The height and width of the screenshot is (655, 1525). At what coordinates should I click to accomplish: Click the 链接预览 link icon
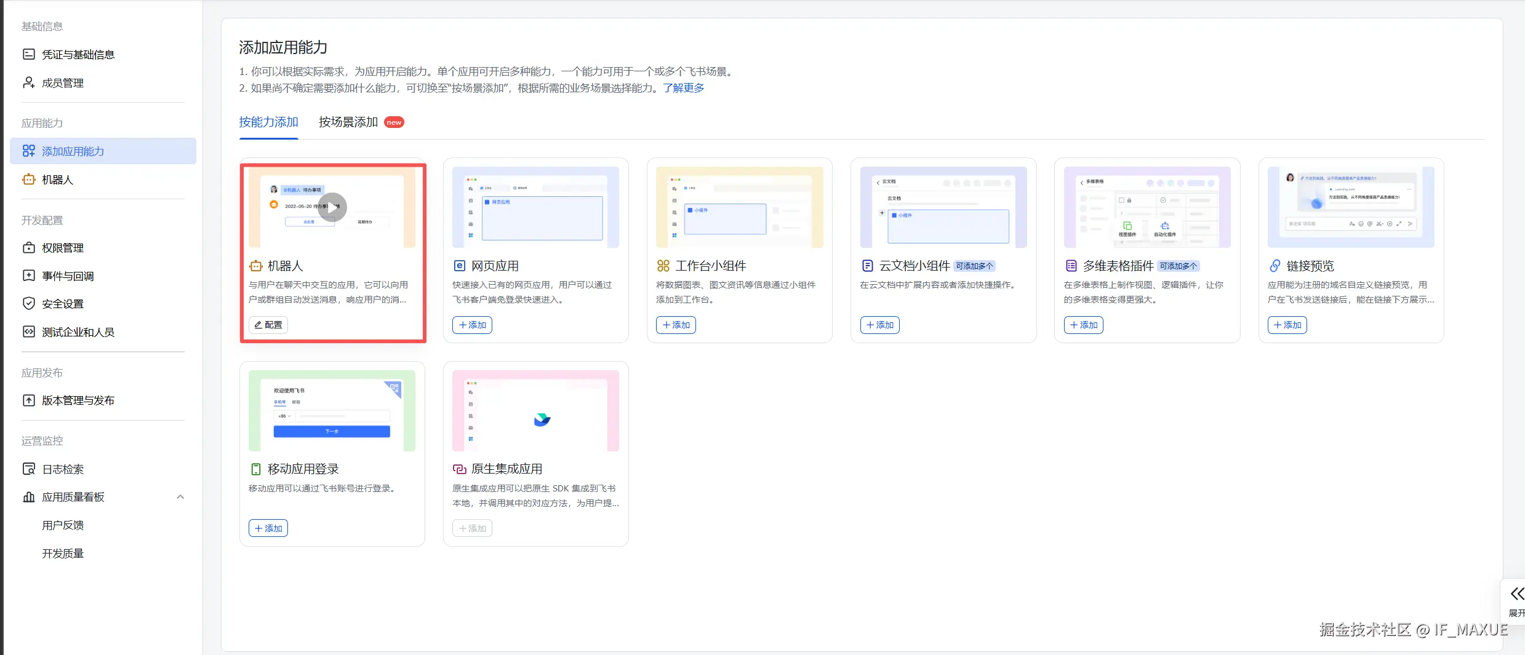click(x=1275, y=266)
